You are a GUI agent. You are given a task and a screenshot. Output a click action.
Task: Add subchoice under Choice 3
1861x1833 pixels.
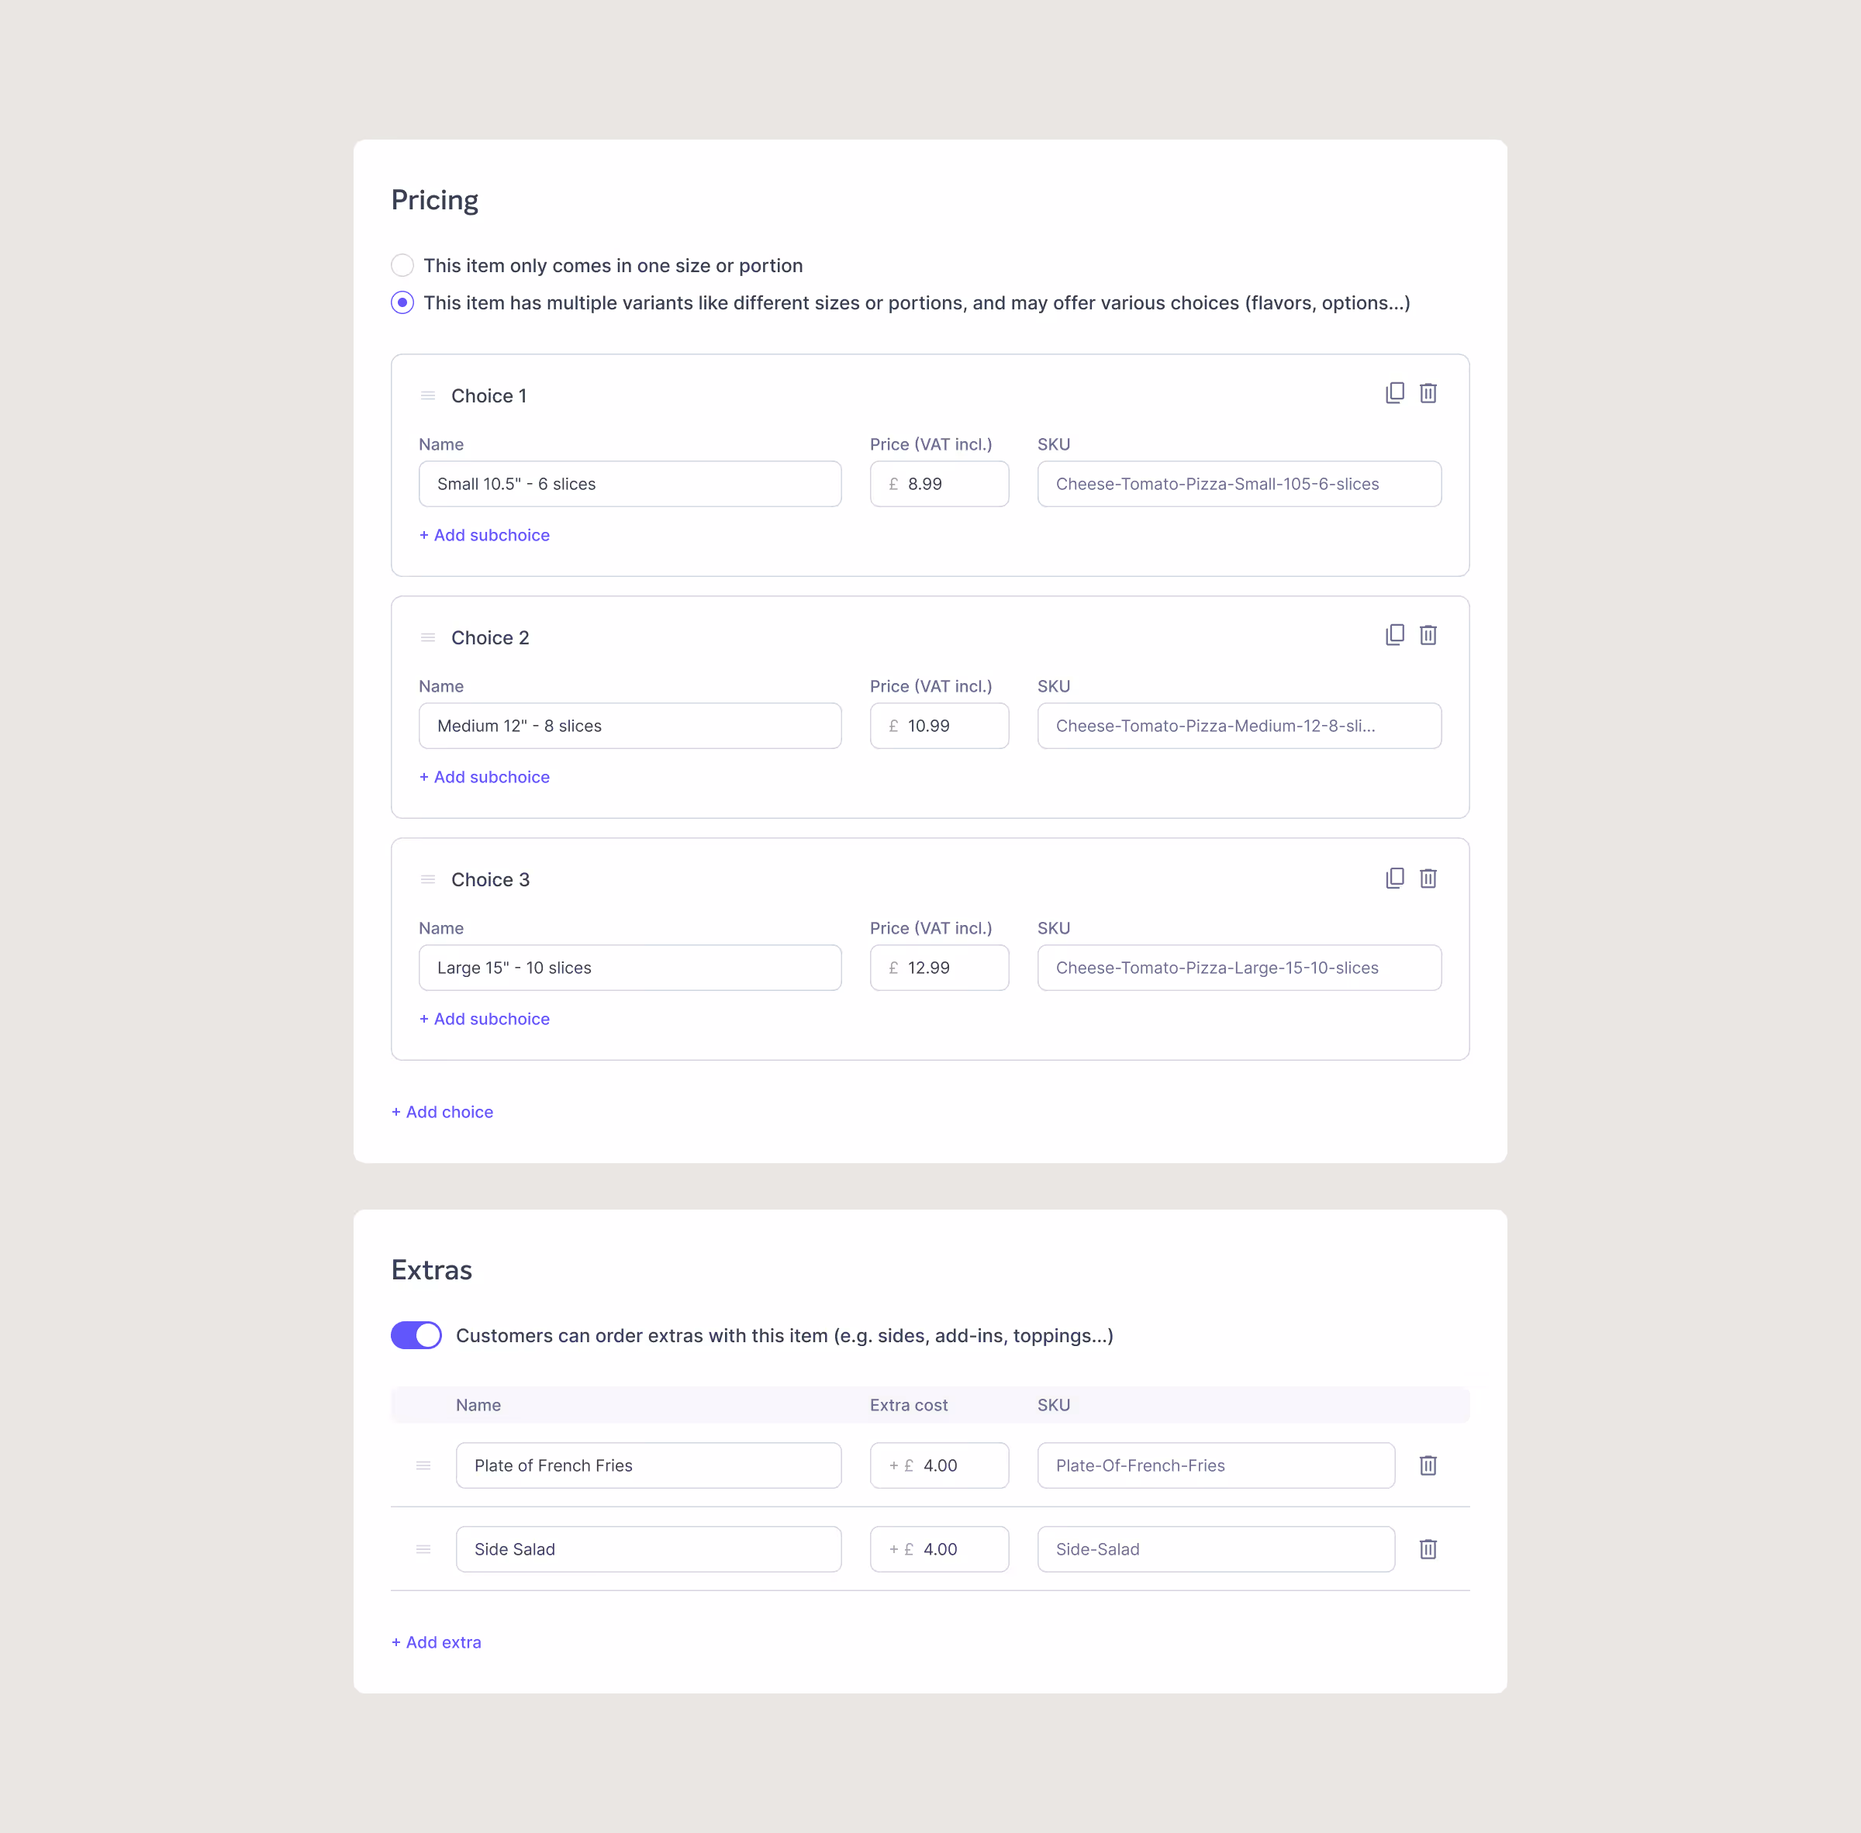click(485, 1019)
